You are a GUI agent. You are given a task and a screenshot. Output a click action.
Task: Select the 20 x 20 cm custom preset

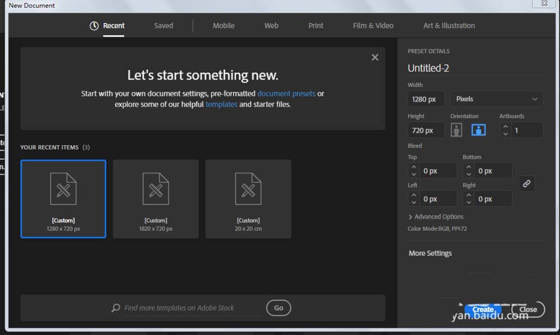[x=248, y=199]
